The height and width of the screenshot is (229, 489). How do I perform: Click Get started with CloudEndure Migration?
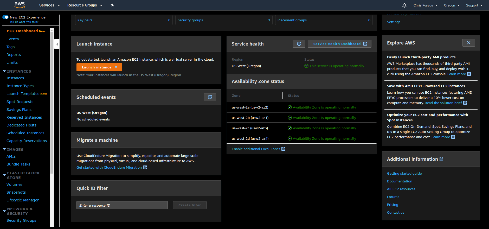tap(109, 167)
